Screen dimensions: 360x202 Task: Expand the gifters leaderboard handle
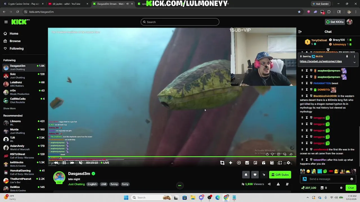click(x=328, y=49)
